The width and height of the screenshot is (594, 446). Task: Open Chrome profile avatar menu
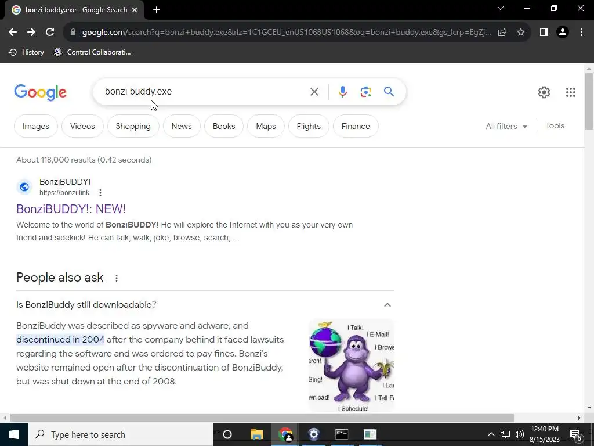pos(563,33)
